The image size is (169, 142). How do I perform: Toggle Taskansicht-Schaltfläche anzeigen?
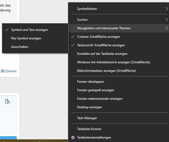pyautogui.click(x=101, y=45)
